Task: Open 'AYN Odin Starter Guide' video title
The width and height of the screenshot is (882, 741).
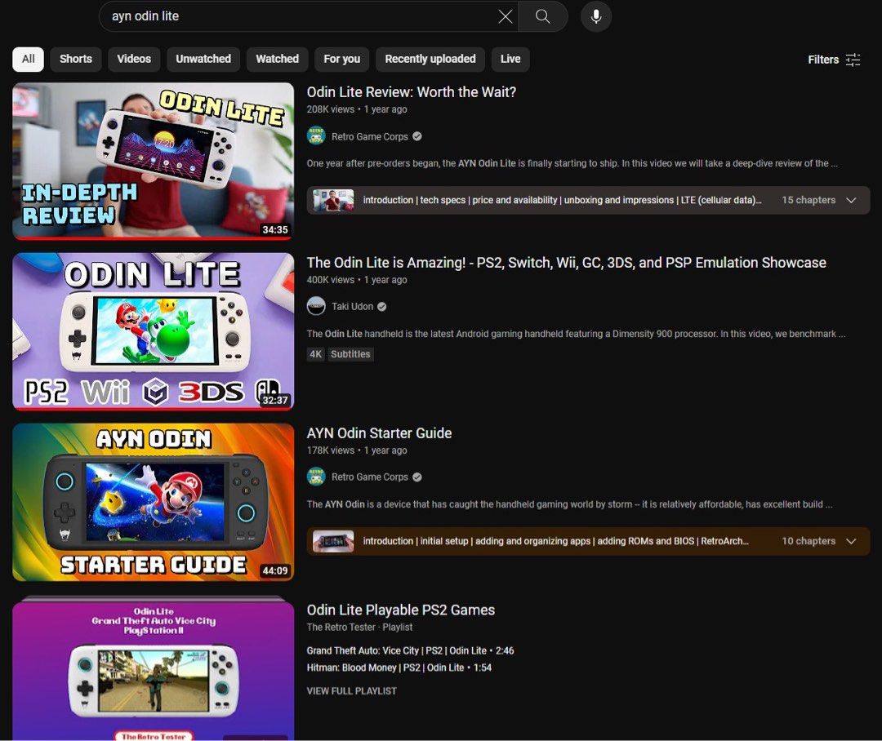Action: pos(379,433)
